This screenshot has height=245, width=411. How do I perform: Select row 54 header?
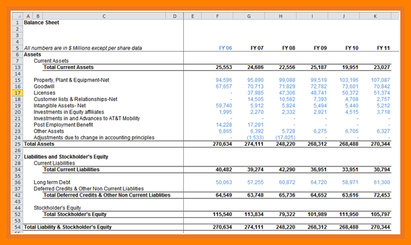18,227
